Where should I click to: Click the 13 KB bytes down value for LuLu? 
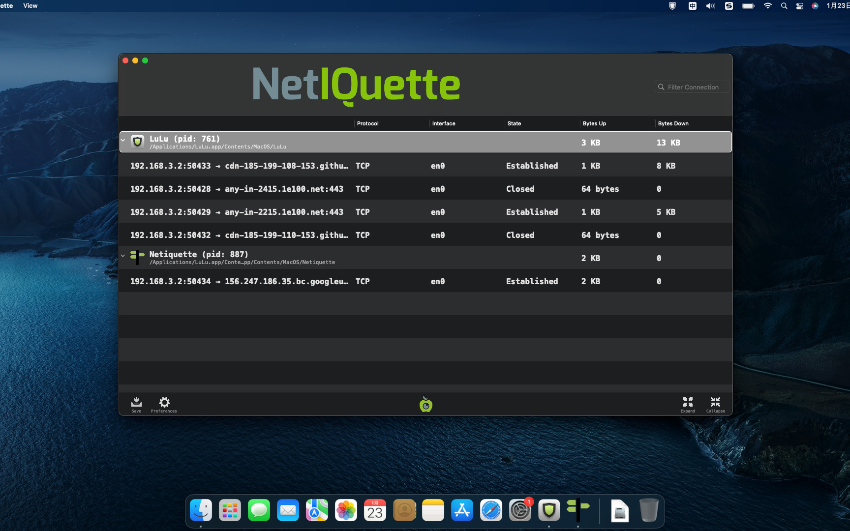pyautogui.click(x=668, y=143)
